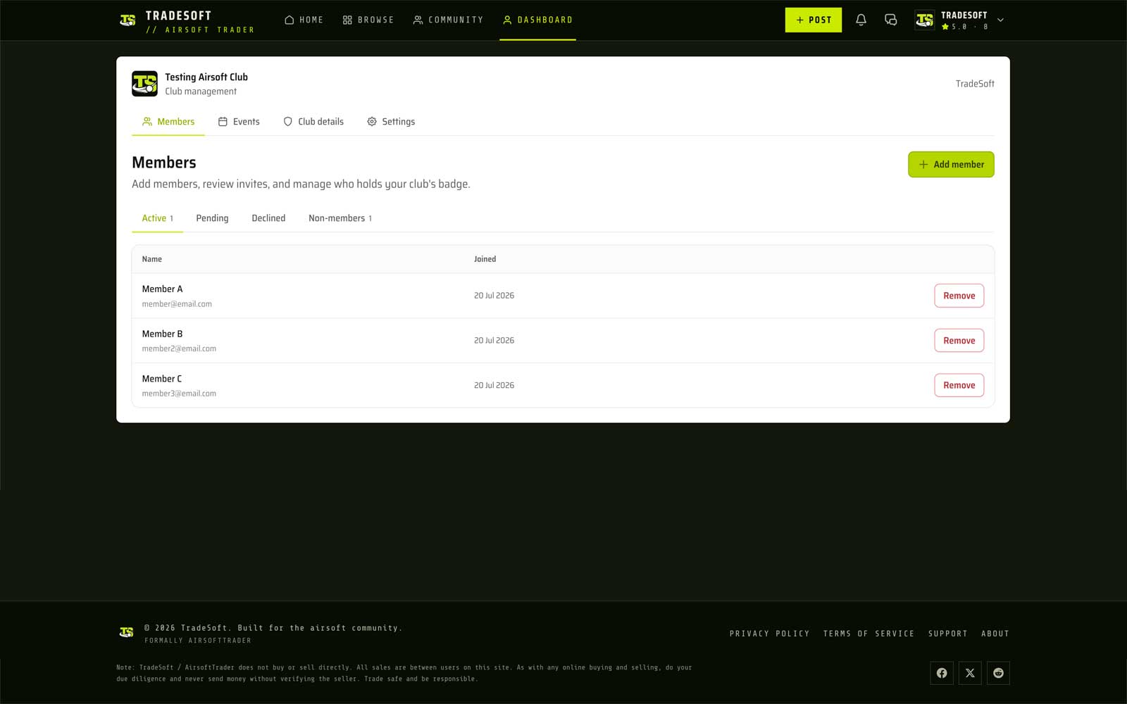Viewport: 1127px width, 704px height.
Task: Go to the Home nav item
Action: pyautogui.click(x=304, y=20)
